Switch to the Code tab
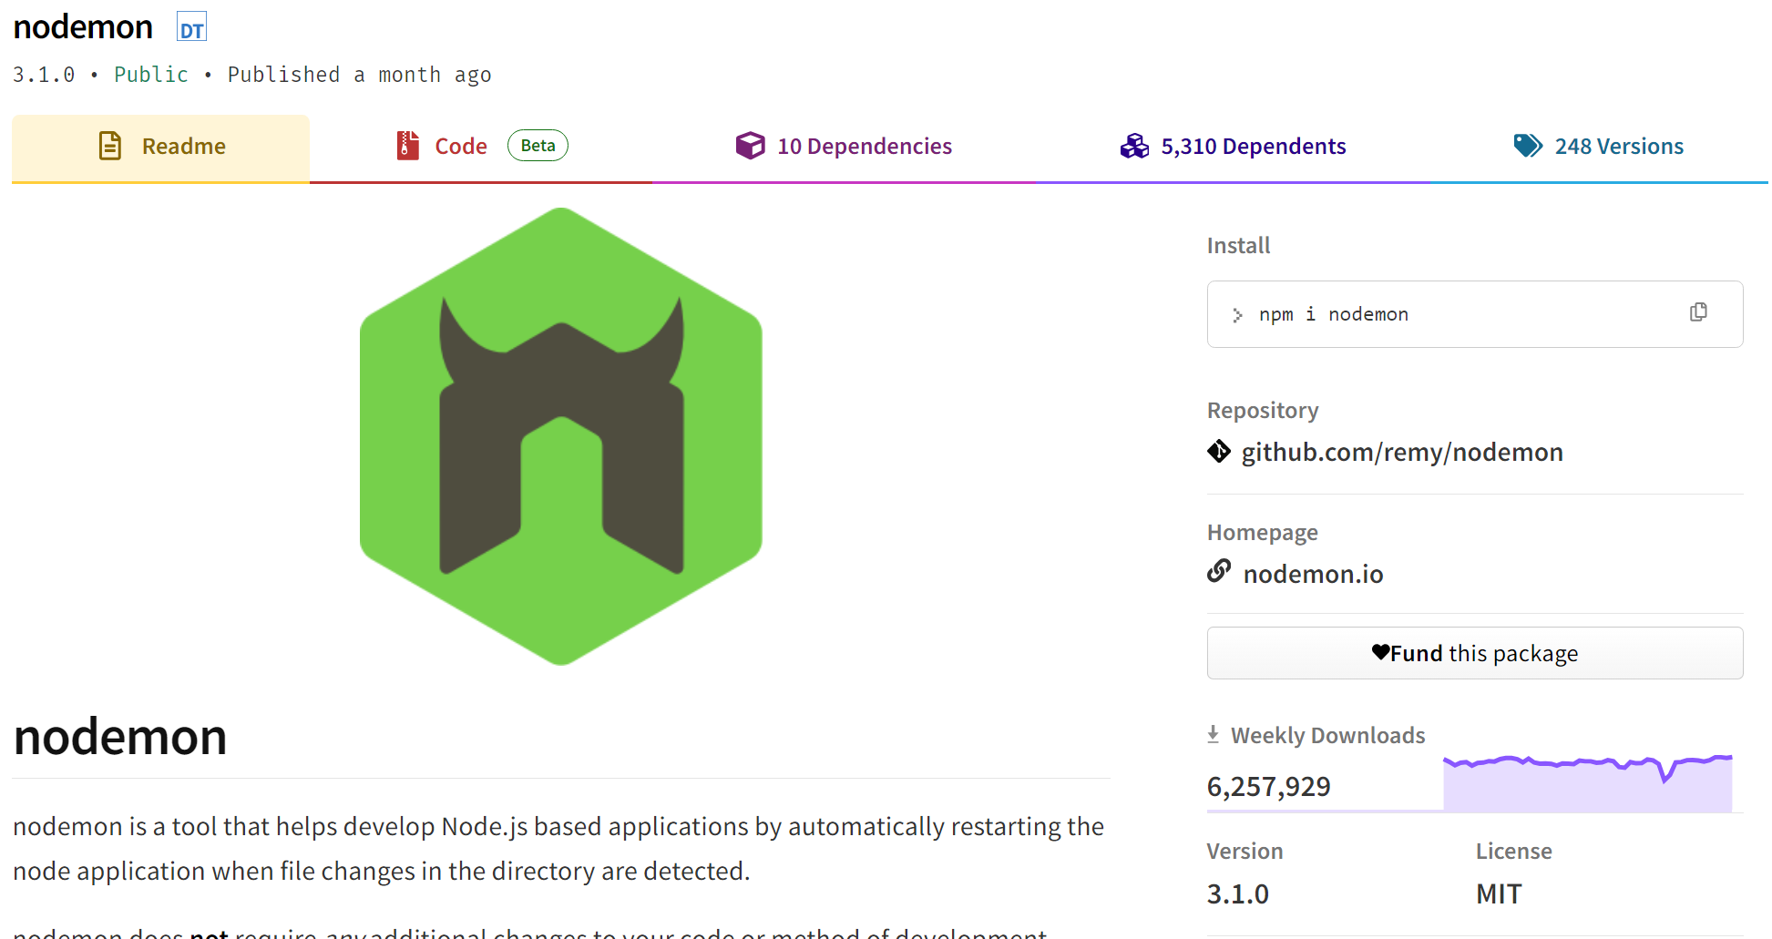 481,148
